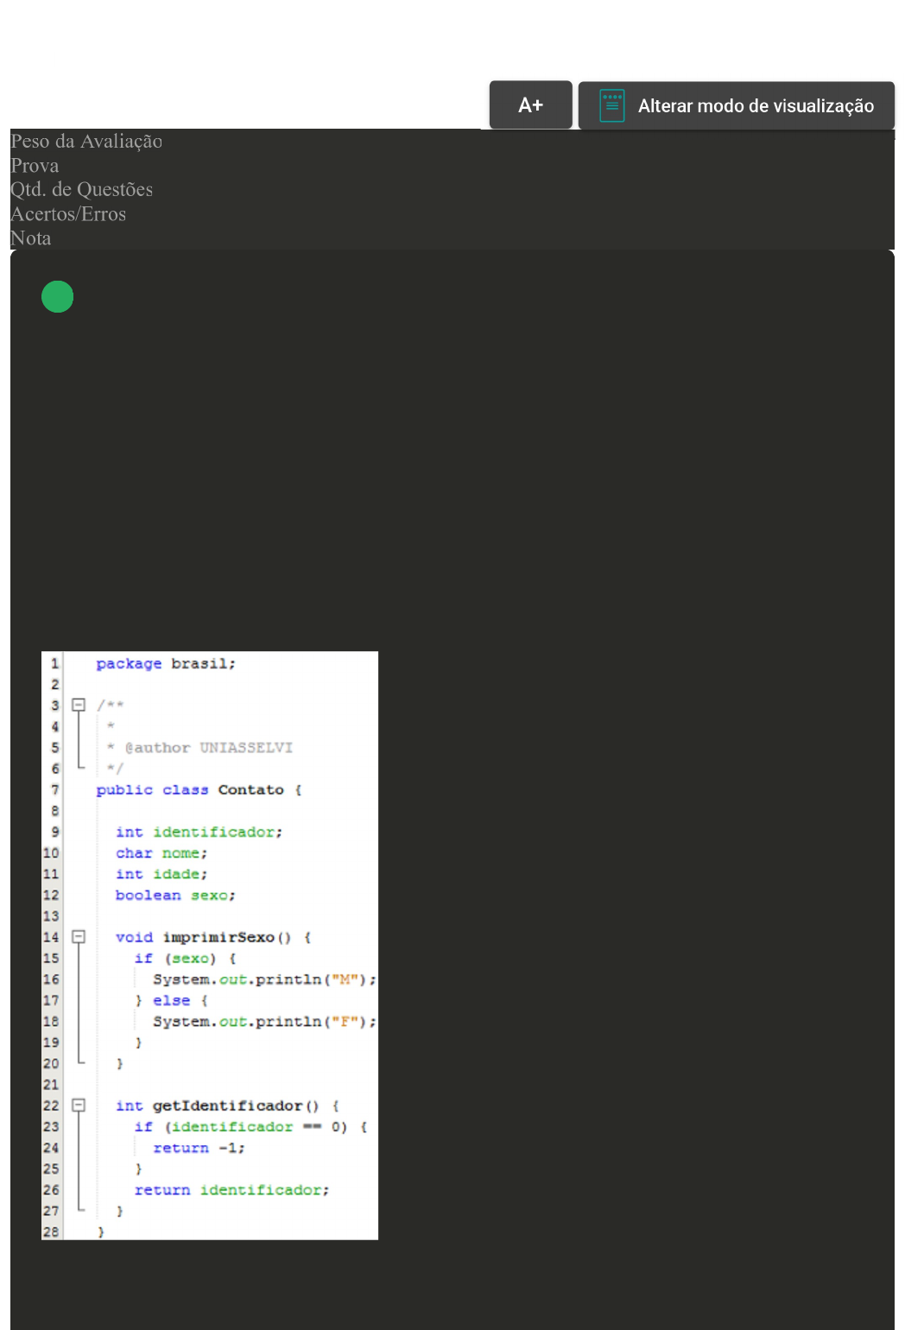Select the Nota label
Viewport: 905px width, 1330px height.
(x=30, y=238)
